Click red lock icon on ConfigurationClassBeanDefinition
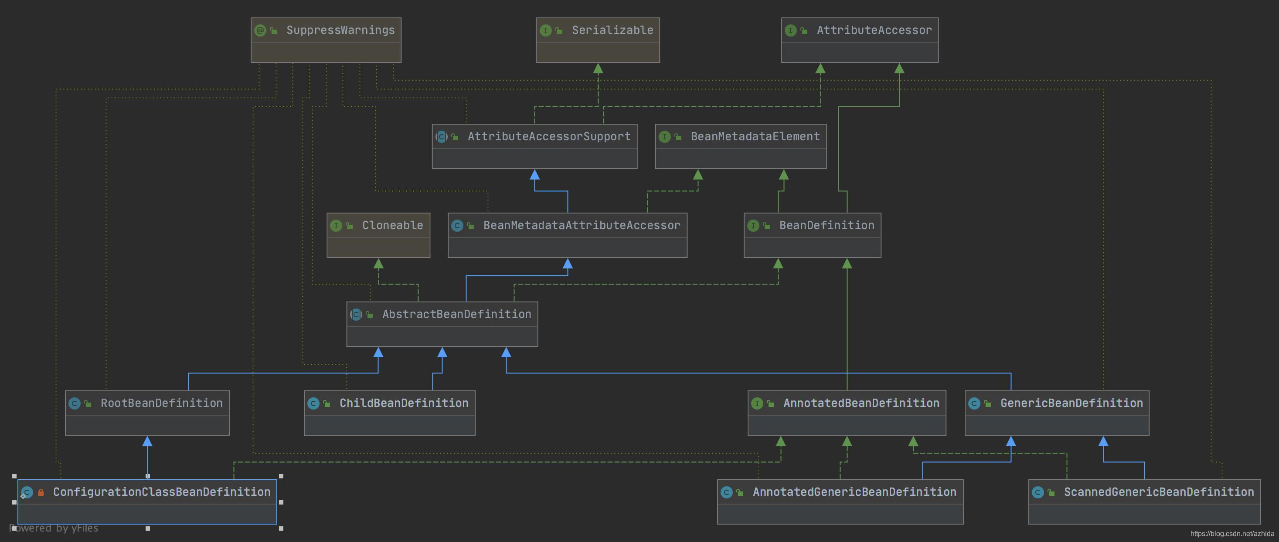 tap(41, 492)
